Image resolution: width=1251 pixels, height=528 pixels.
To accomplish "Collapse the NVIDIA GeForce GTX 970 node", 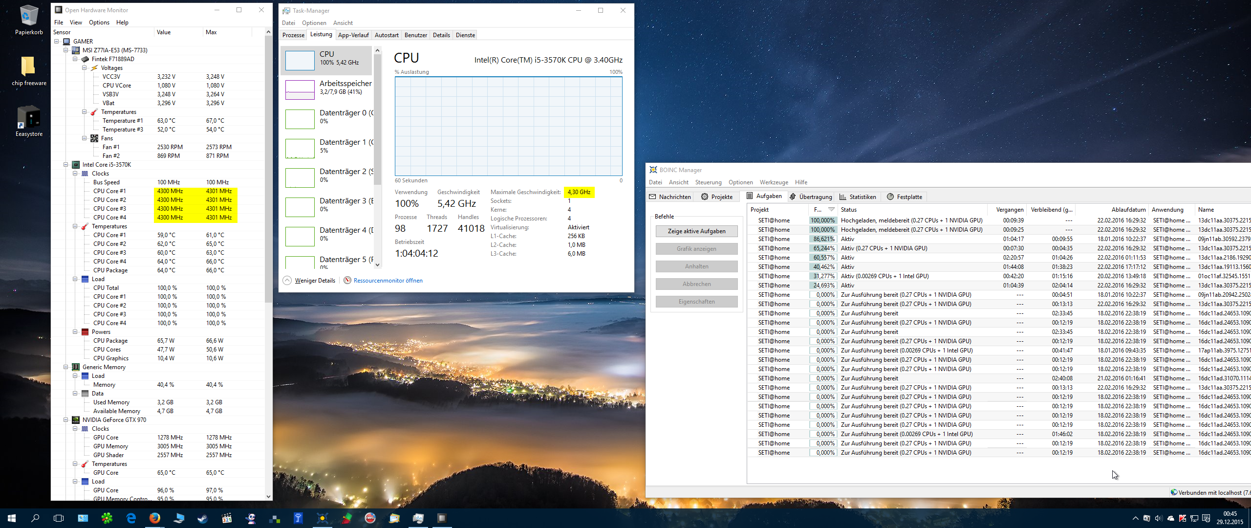I will click(x=66, y=420).
